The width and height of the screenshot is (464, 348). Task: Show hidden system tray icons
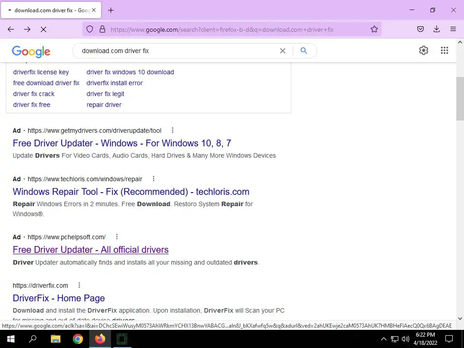point(383,339)
